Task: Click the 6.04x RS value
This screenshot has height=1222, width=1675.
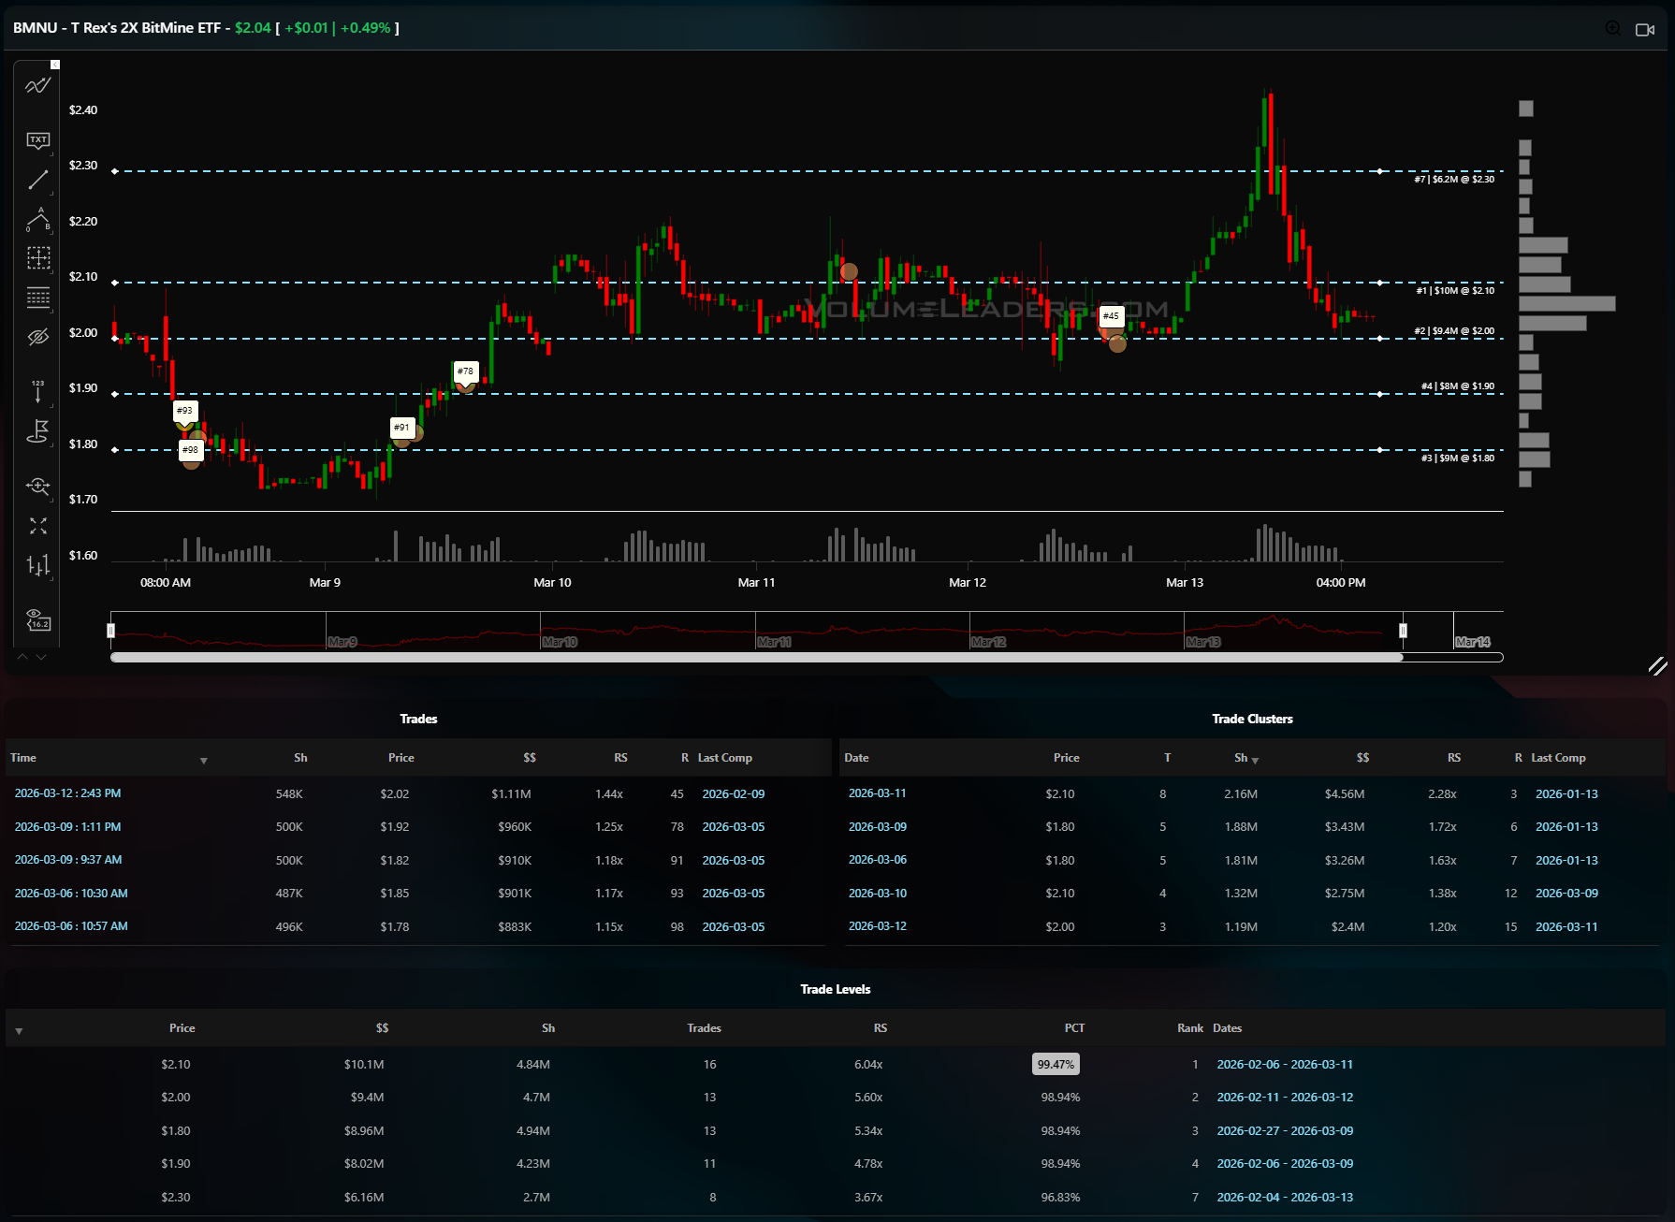Action: point(868,1065)
